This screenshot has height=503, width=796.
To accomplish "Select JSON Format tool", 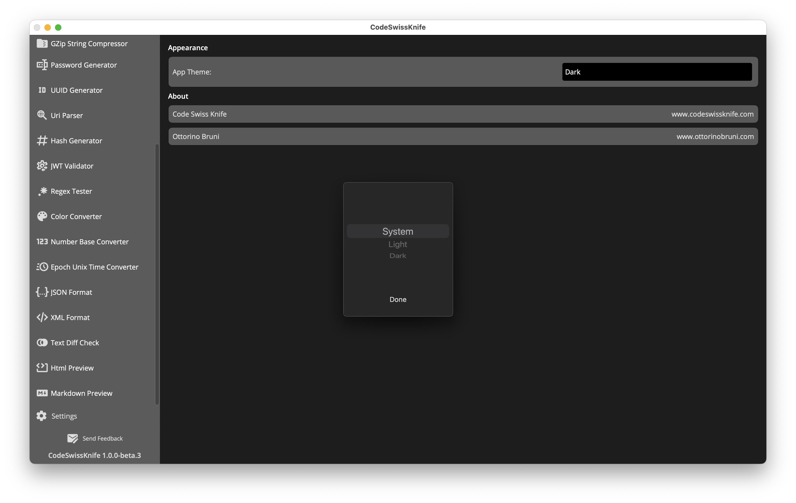I will point(71,292).
